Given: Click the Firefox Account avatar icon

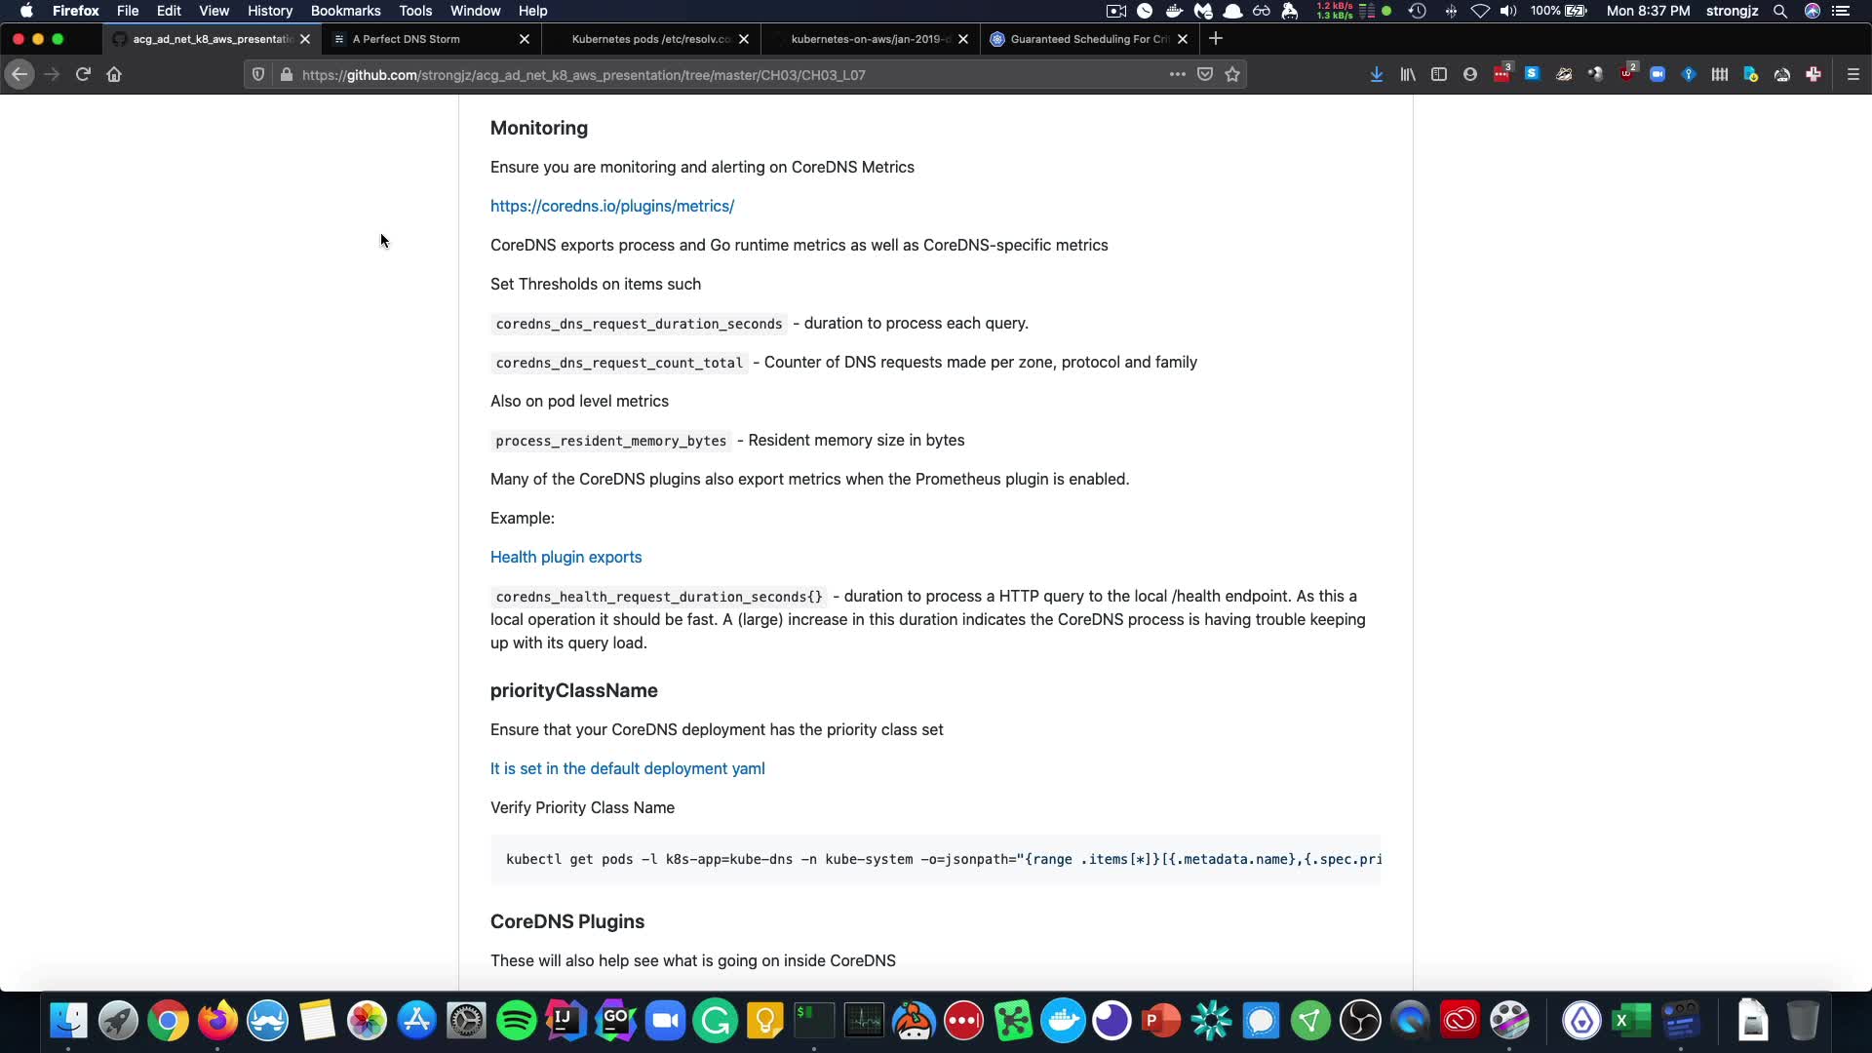Looking at the screenshot, I should (1469, 75).
